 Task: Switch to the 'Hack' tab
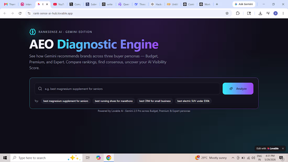point(156,4)
